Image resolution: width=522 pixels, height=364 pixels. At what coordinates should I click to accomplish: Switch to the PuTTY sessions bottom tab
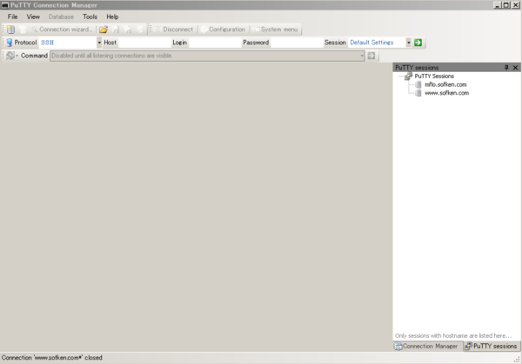pyautogui.click(x=492, y=346)
